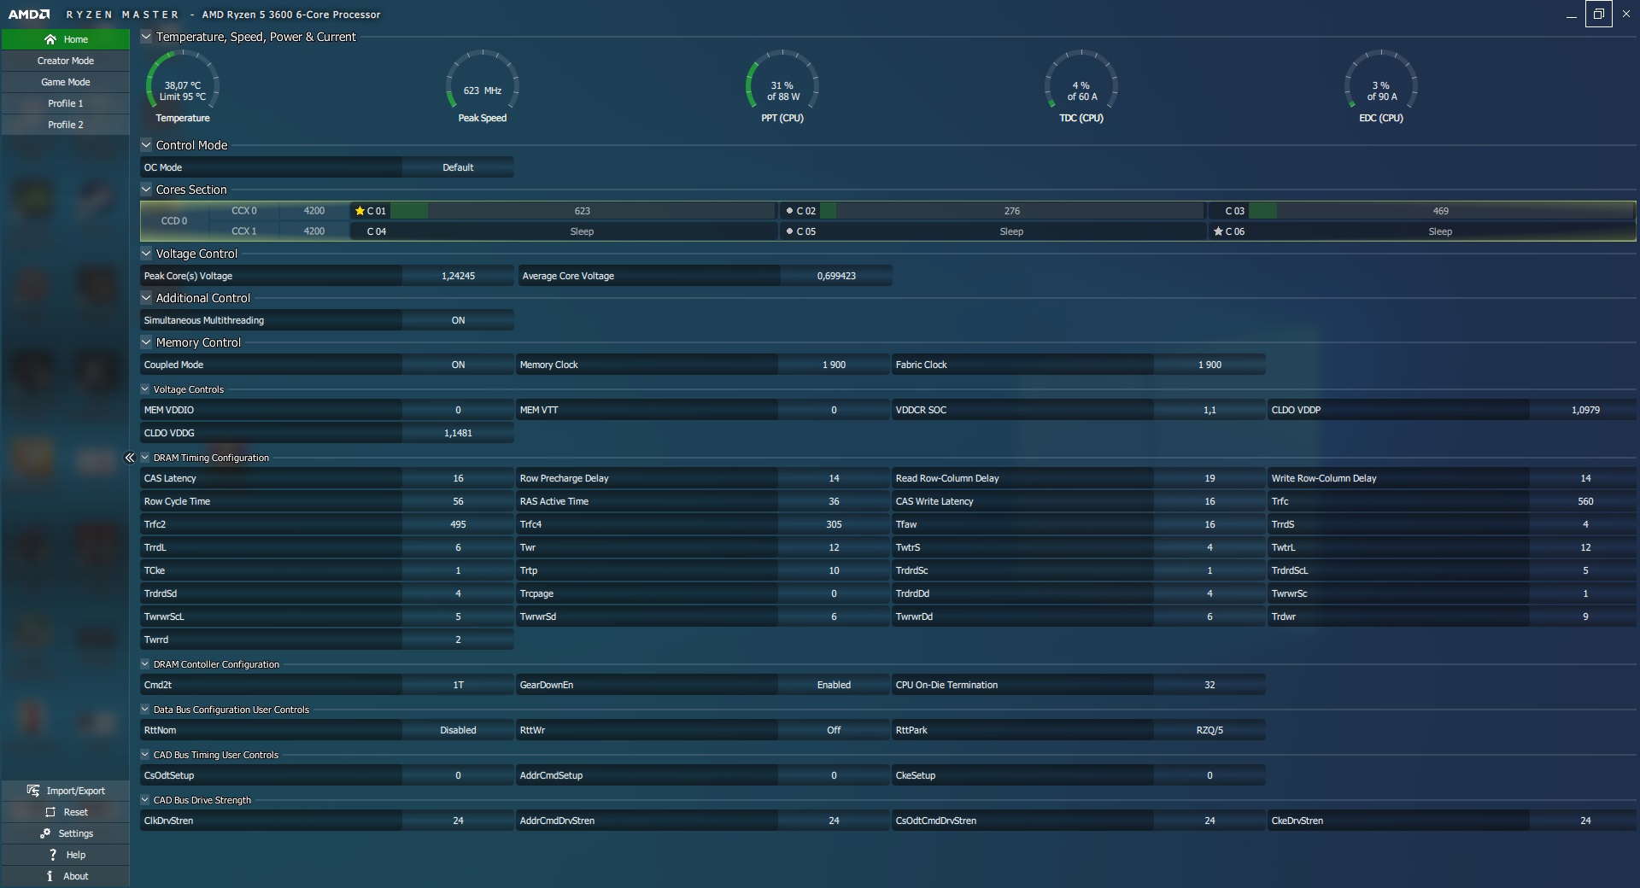
Task: Collapse the sidebar with the double-chevron icon
Action: click(x=130, y=458)
